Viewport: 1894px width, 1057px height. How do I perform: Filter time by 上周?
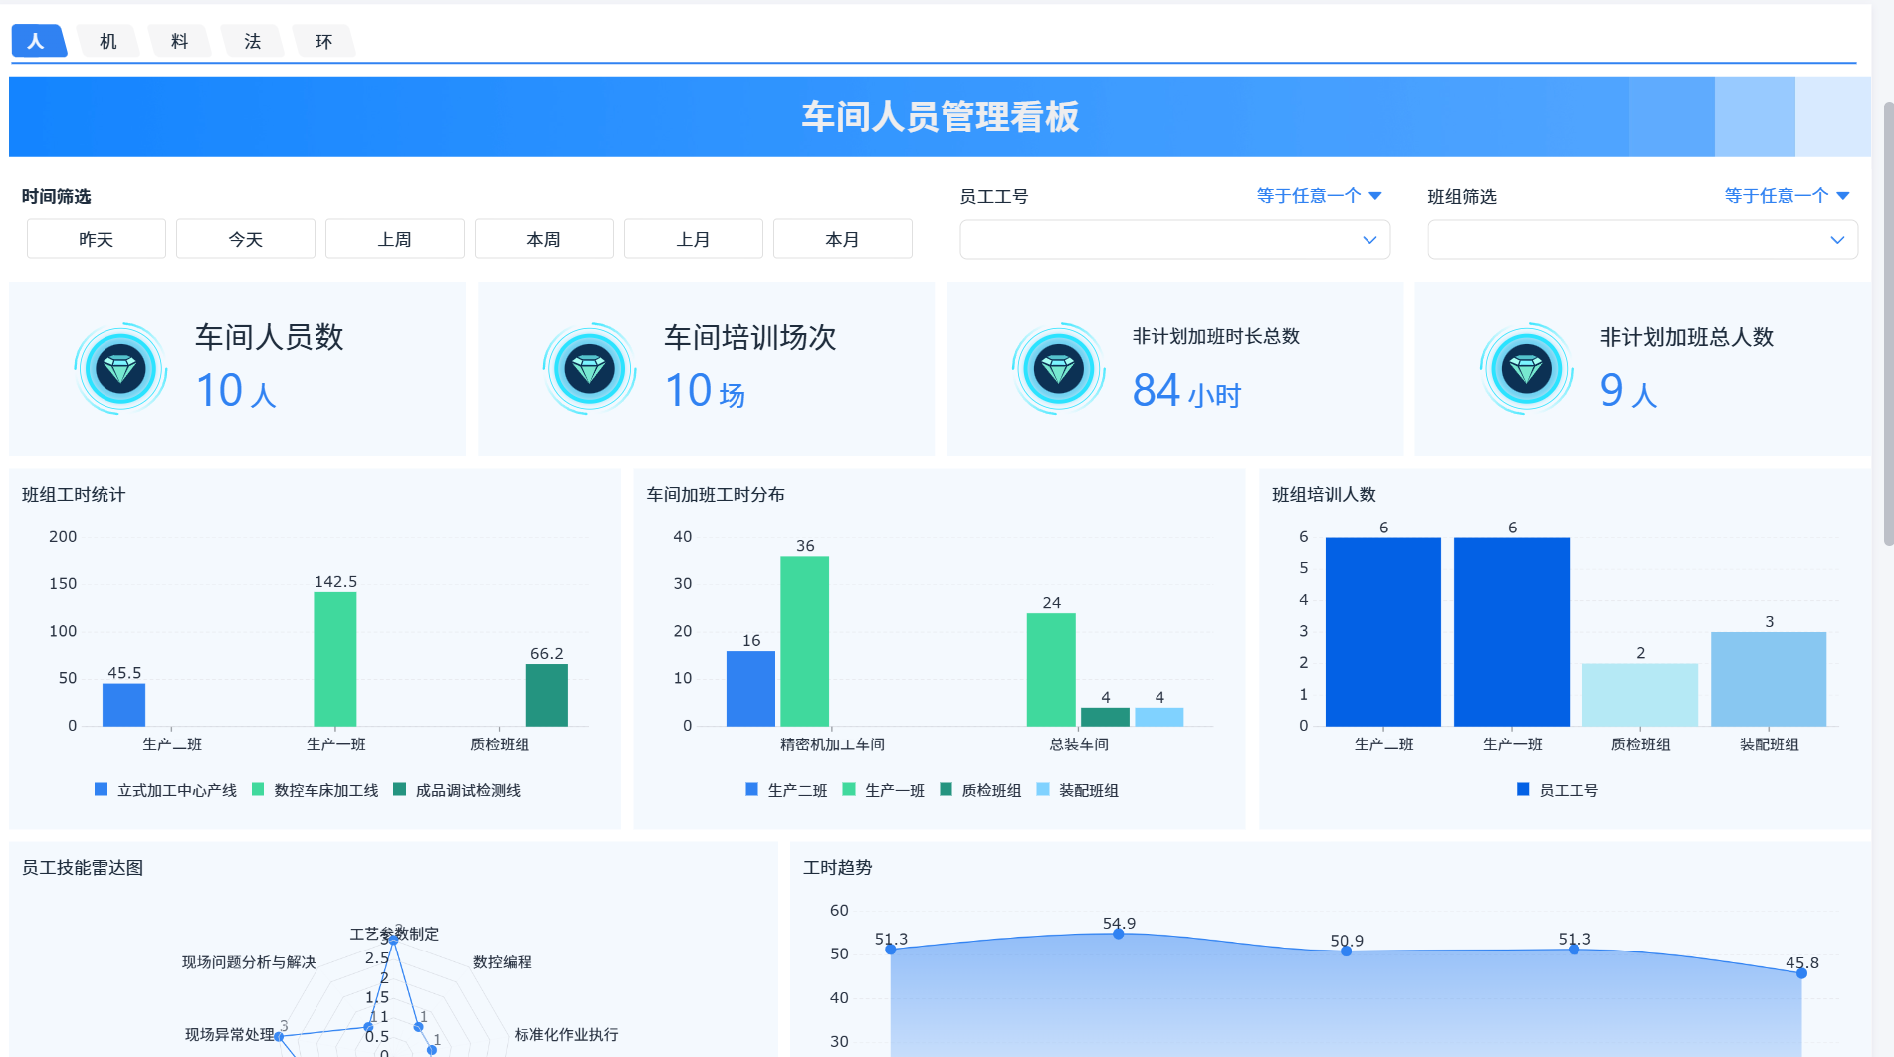click(395, 239)
